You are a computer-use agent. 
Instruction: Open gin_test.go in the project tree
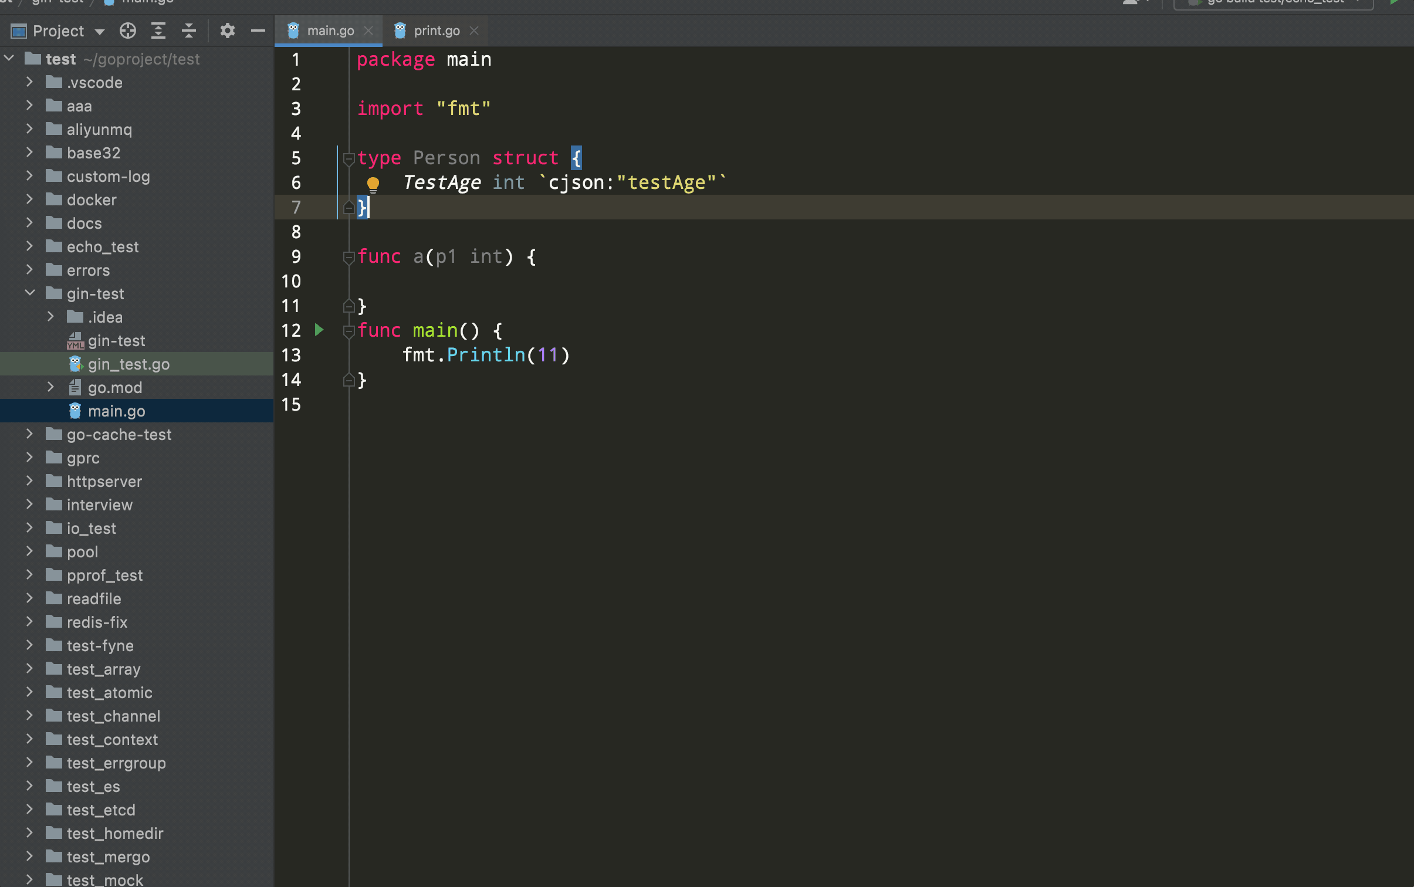(x=128, y=364)
